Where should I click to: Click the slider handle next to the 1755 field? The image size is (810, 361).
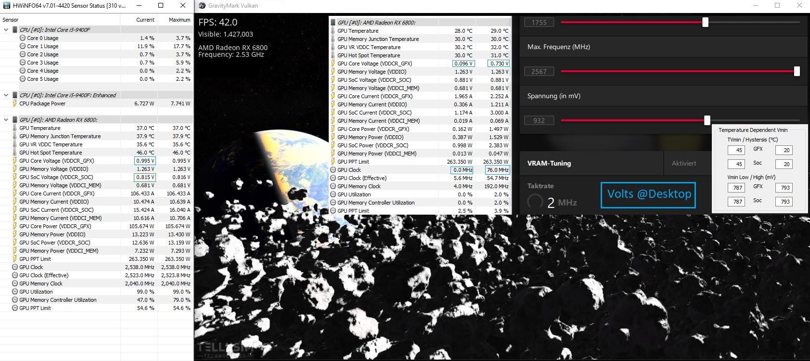click(x=705, y=22)
